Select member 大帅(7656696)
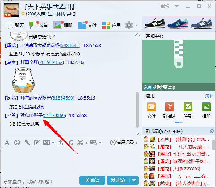 177,169
